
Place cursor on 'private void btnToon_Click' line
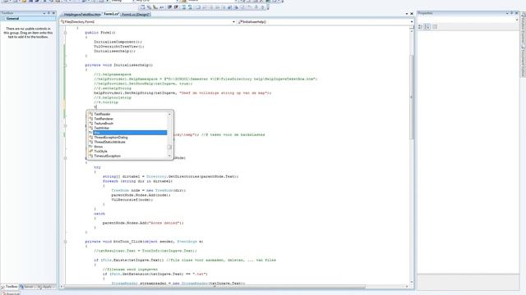144,242
